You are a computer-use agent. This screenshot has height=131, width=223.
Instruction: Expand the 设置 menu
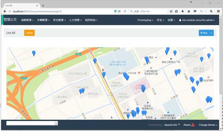171,20
